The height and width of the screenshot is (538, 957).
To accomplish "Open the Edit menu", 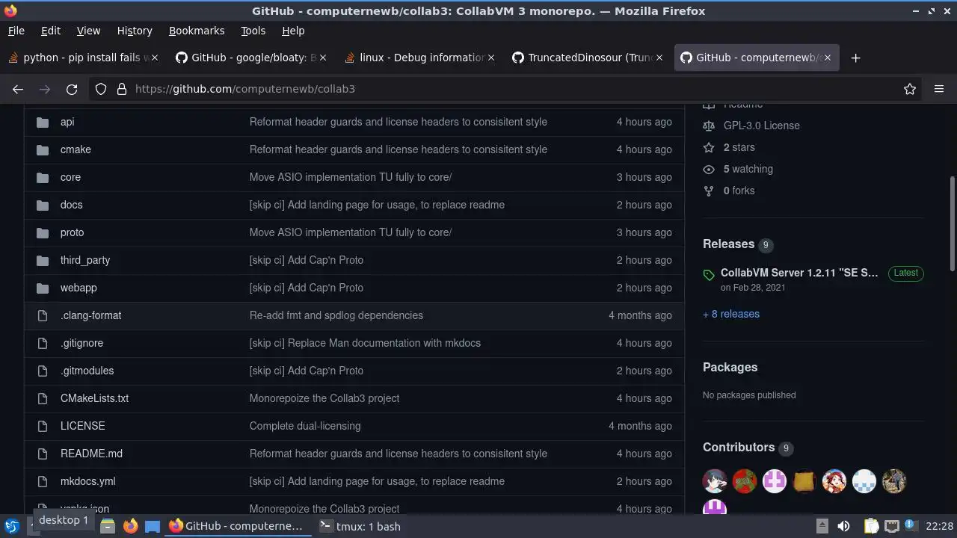I will 50,31.
